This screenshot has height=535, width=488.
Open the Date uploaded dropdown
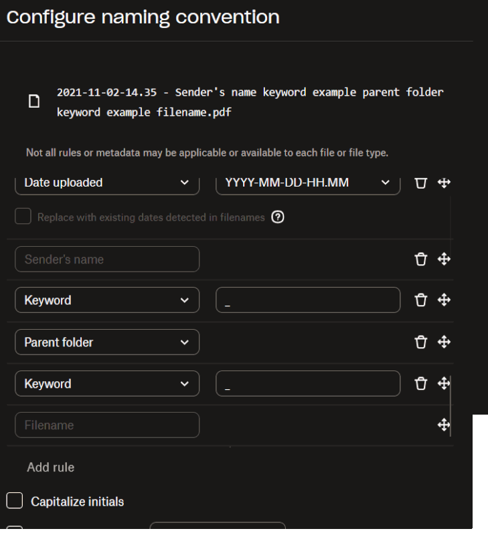tap(107, 183)
